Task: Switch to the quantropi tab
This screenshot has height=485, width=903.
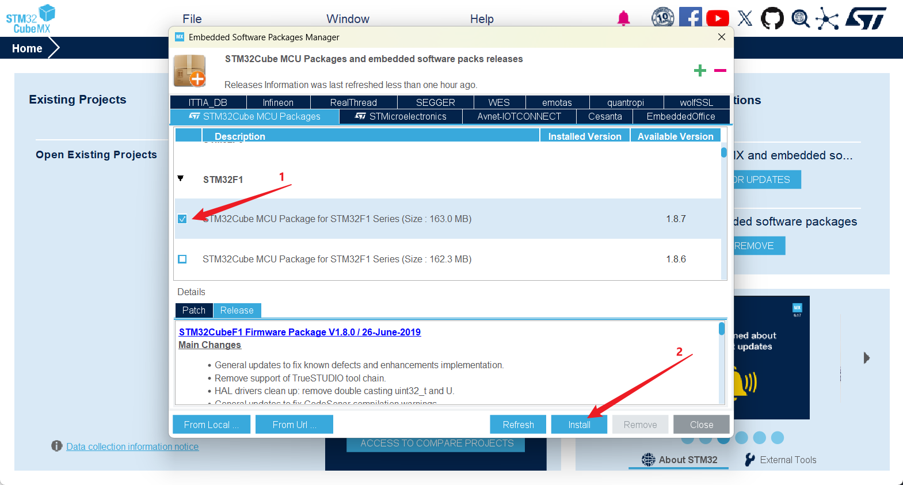Action: [626, 102]
